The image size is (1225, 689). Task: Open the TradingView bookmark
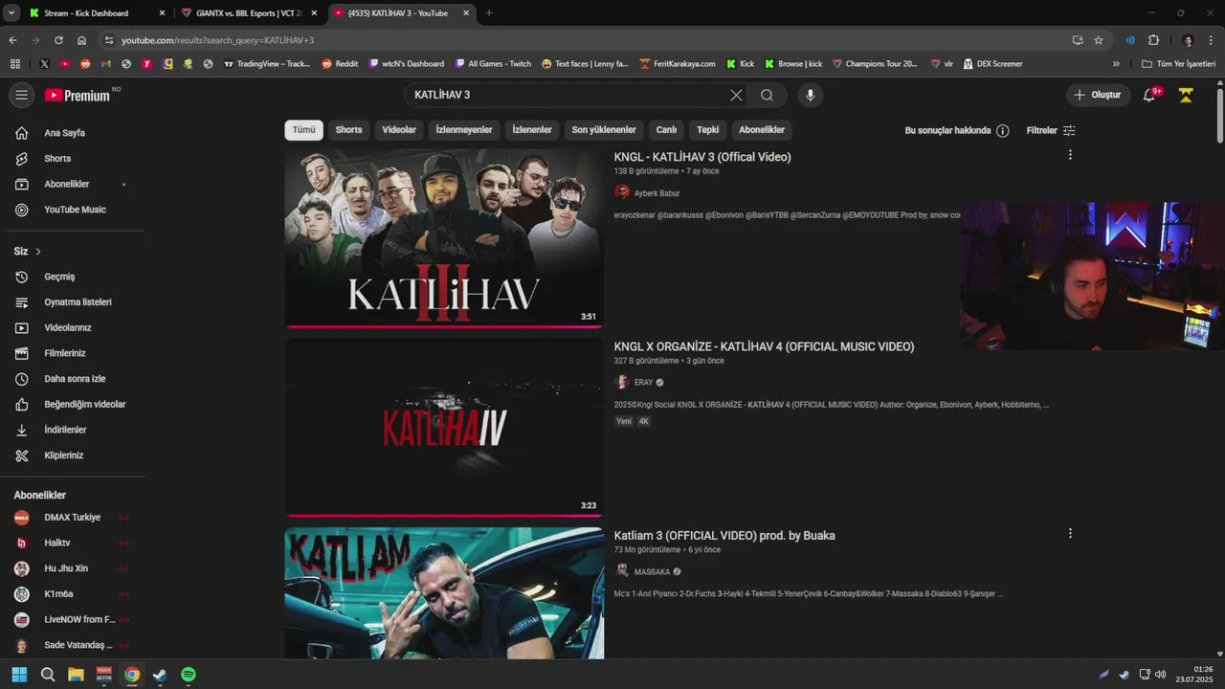coord(267,64)
